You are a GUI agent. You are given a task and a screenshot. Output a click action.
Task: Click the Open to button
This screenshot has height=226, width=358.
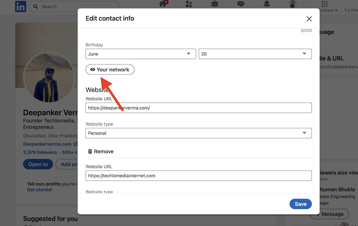[38, 164]
